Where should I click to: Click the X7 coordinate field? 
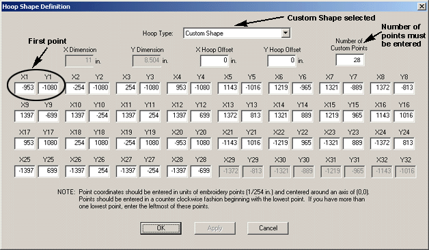point(330,88)
